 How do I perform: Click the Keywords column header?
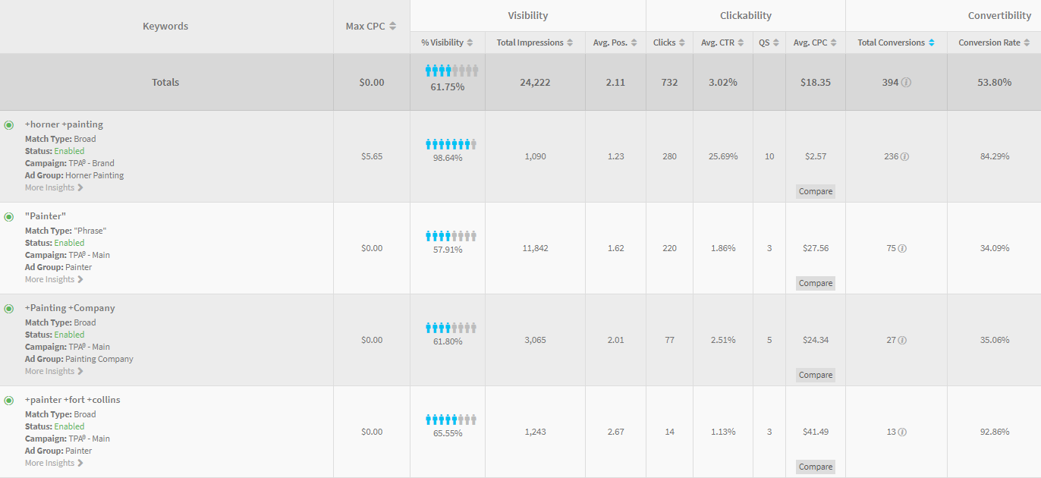(x=165, y=27)
